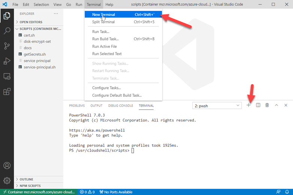Select New Terminal menu entry
The height and width of the screenshot is (195, 293).
point(123,14)
